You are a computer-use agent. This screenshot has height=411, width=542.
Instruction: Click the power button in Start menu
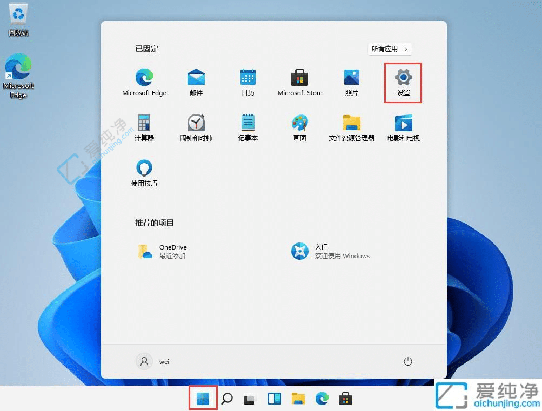pos(408,361)
